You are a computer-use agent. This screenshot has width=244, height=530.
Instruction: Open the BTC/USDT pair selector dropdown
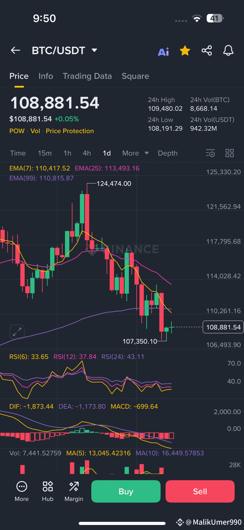click(x=65, y=50)
